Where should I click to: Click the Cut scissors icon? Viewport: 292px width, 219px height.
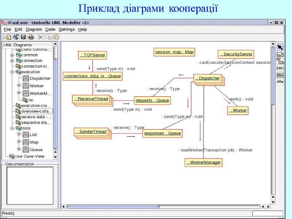41,38
